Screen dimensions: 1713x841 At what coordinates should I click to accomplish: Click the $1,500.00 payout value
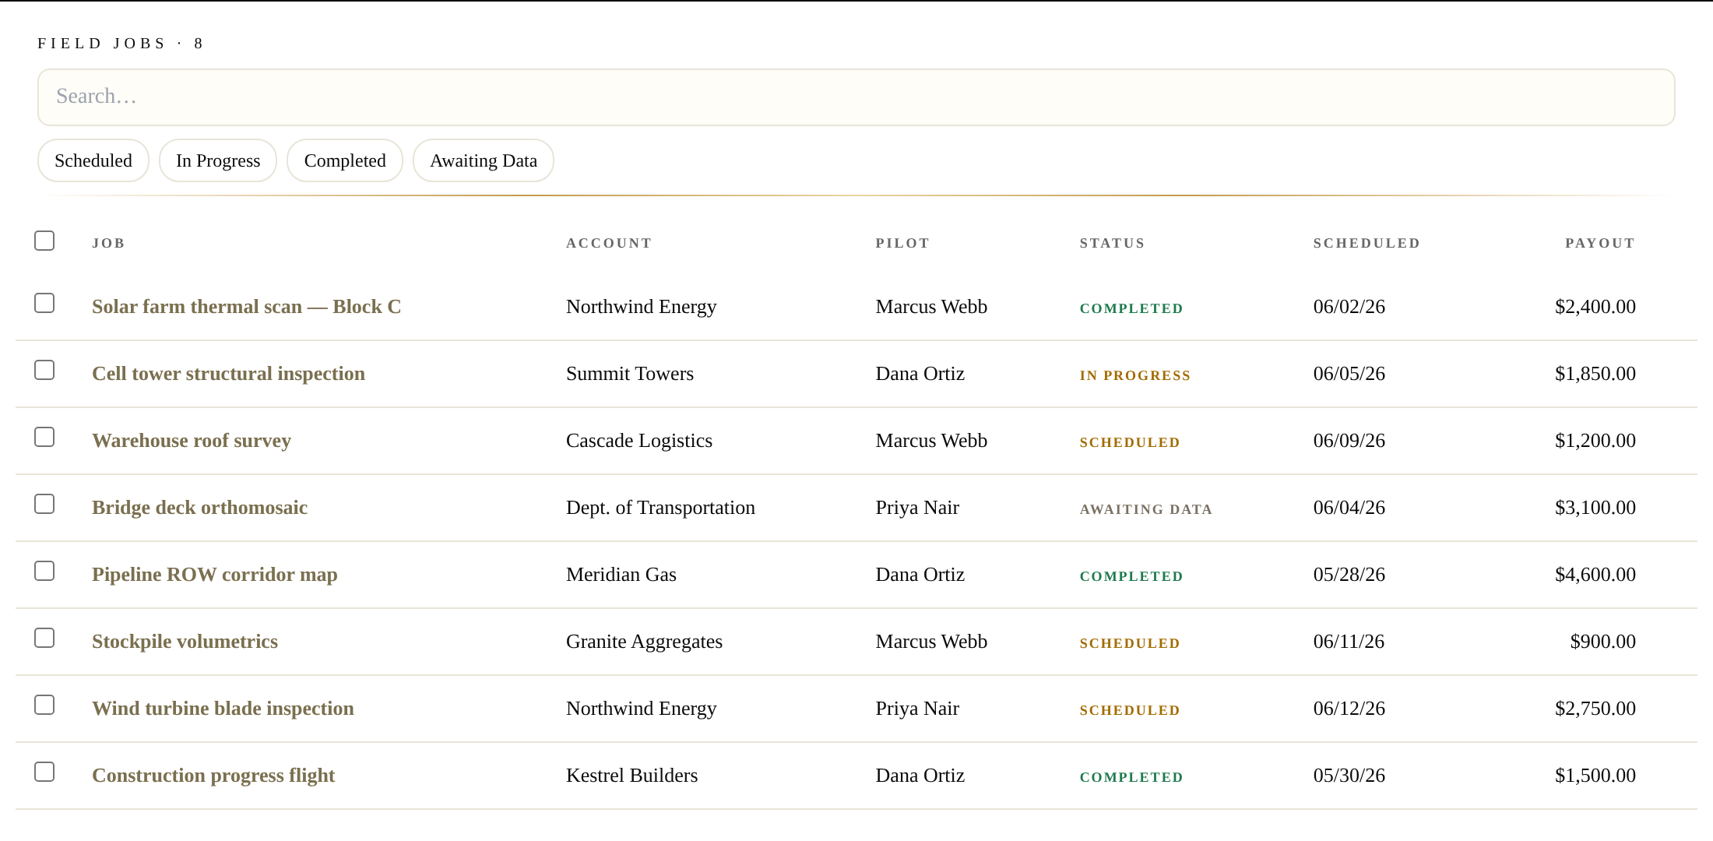(x=1595, y=776)
